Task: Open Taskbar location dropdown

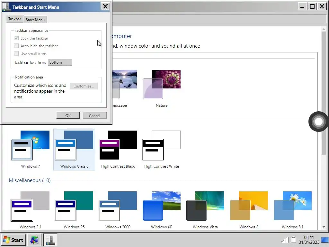Action: (60, 62)
